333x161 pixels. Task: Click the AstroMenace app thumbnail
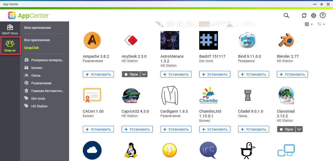click(x=170, y=40)
